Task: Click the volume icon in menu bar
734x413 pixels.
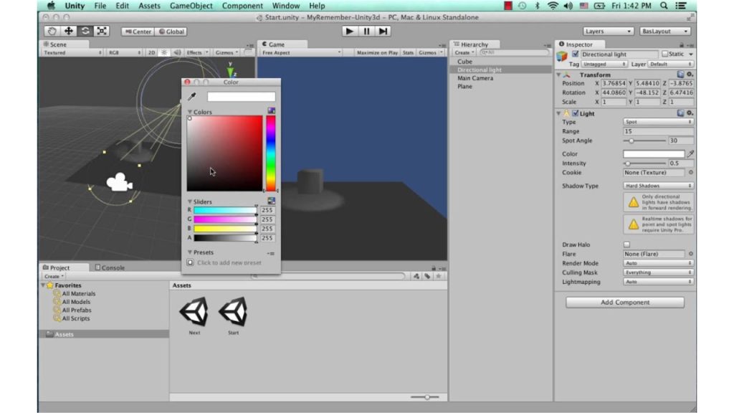Action: coord(568,6)
